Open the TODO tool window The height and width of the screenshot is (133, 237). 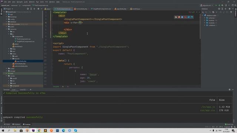pos(7,125)
